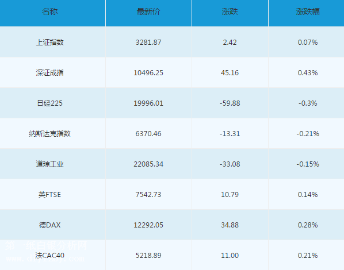Click the -59.88 change value
The width and height of the screenshot is (344, 270).
point(230,103)
